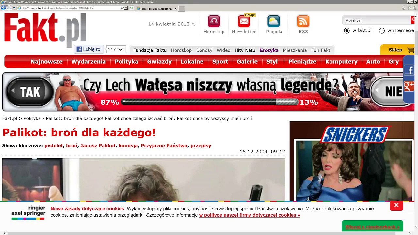This screenshot has width=418, height=235.
Task: Open the Horoskop text link in top bar
Action: coord(181,50)
